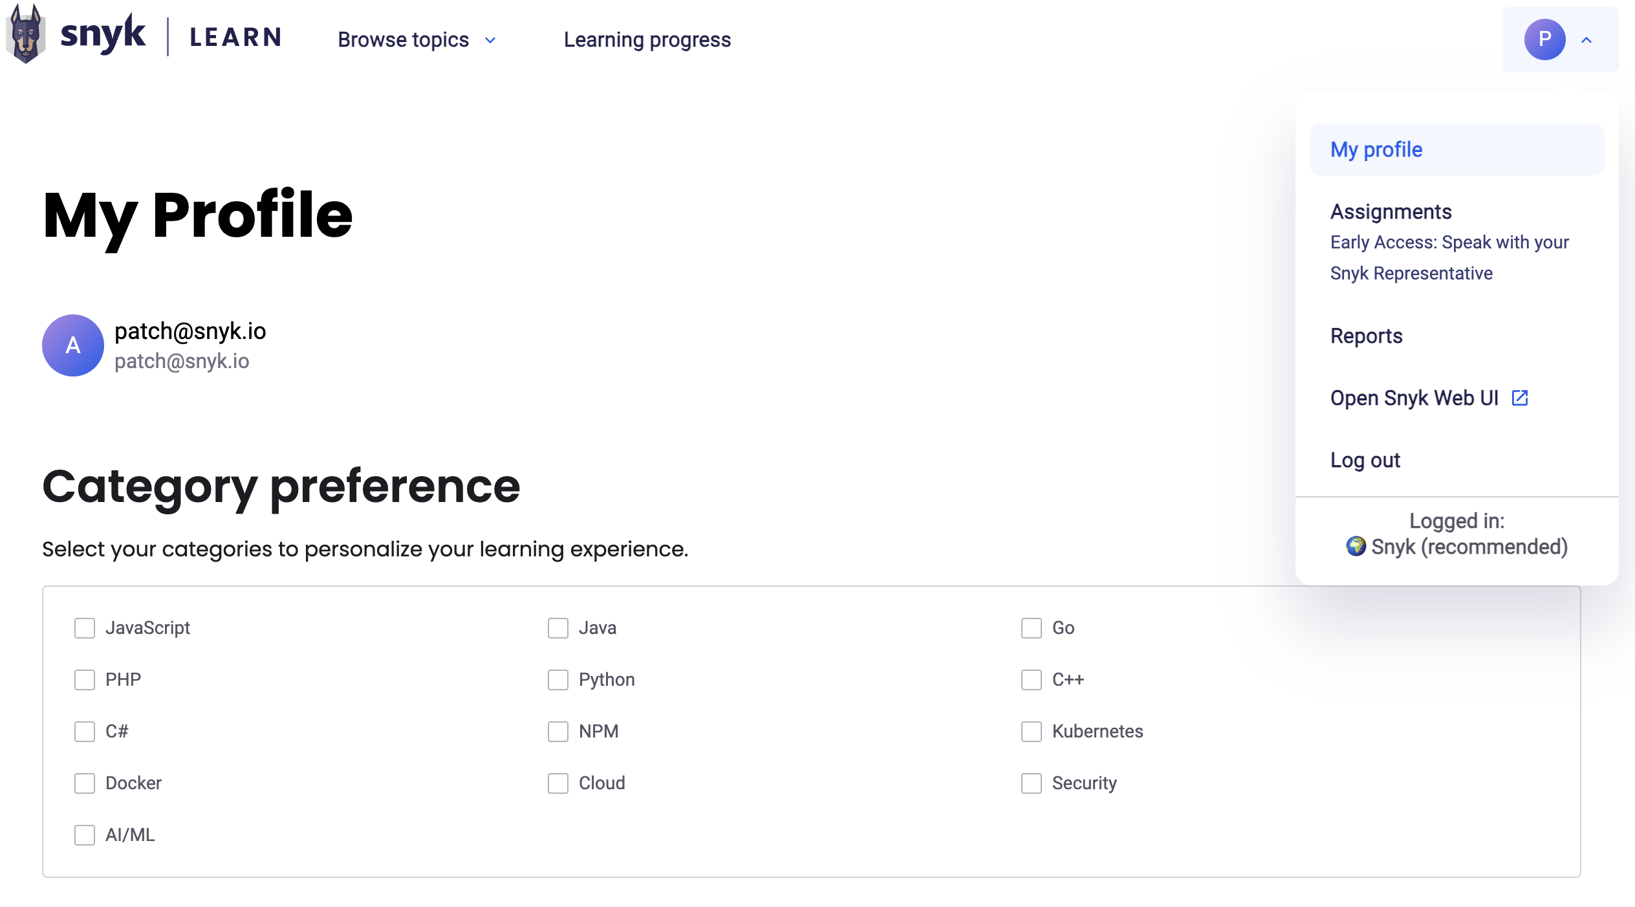Screen dimensions: 1635x907
Task: Click the Snyk dog mascot logo
Action: pos(26,36)
